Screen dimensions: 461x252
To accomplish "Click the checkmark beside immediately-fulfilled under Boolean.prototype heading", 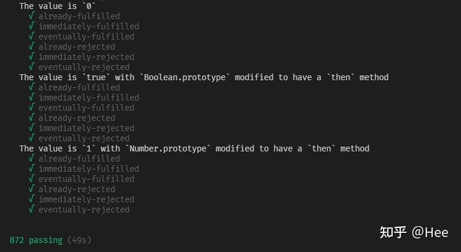I will point(32,98).
